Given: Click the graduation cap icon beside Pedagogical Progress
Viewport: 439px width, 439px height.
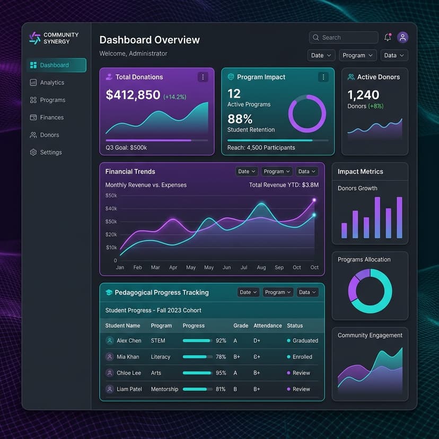Looking at the screenshot, I should point(109,293).
